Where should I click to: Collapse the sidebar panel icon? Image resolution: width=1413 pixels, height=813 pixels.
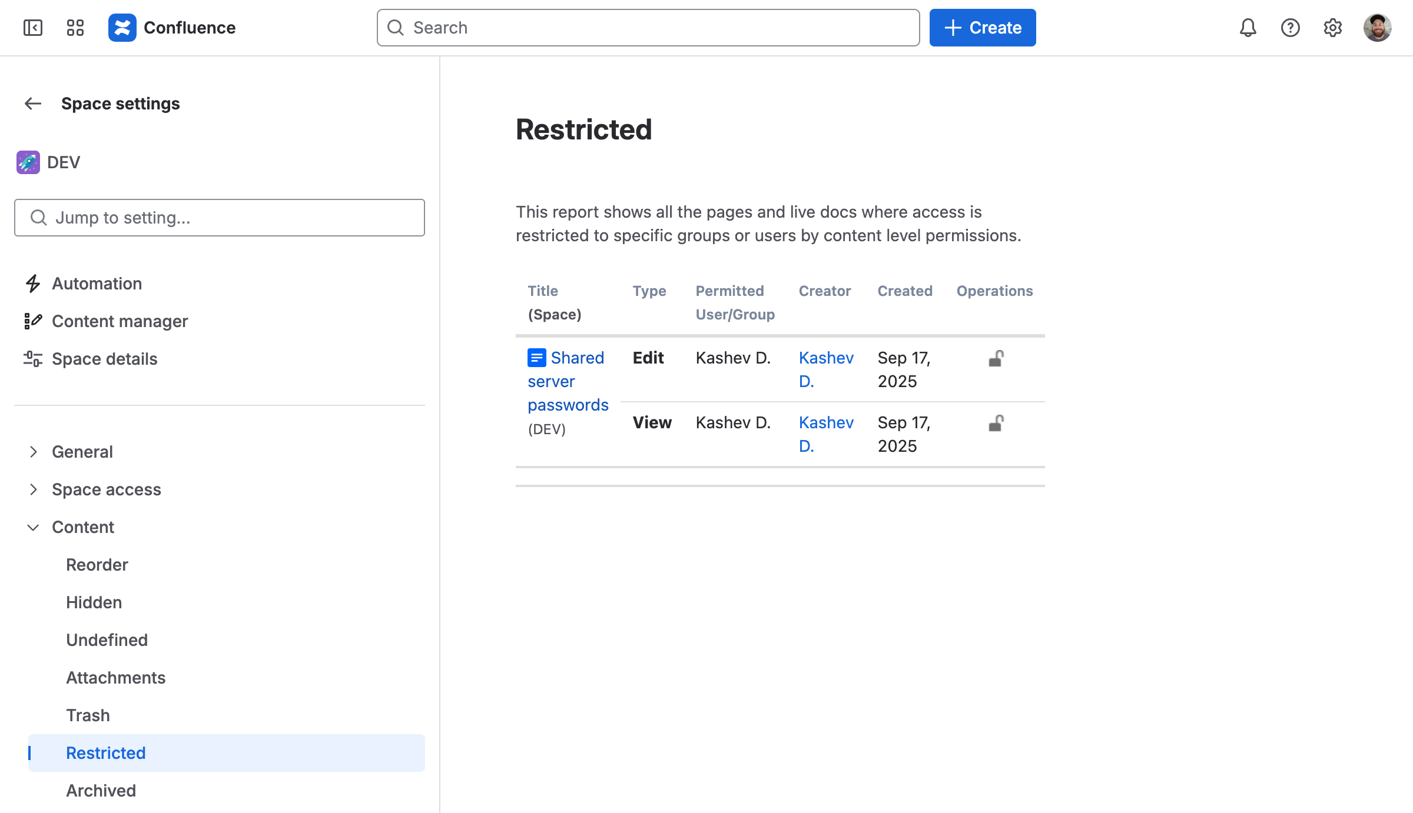coord(33,28)
